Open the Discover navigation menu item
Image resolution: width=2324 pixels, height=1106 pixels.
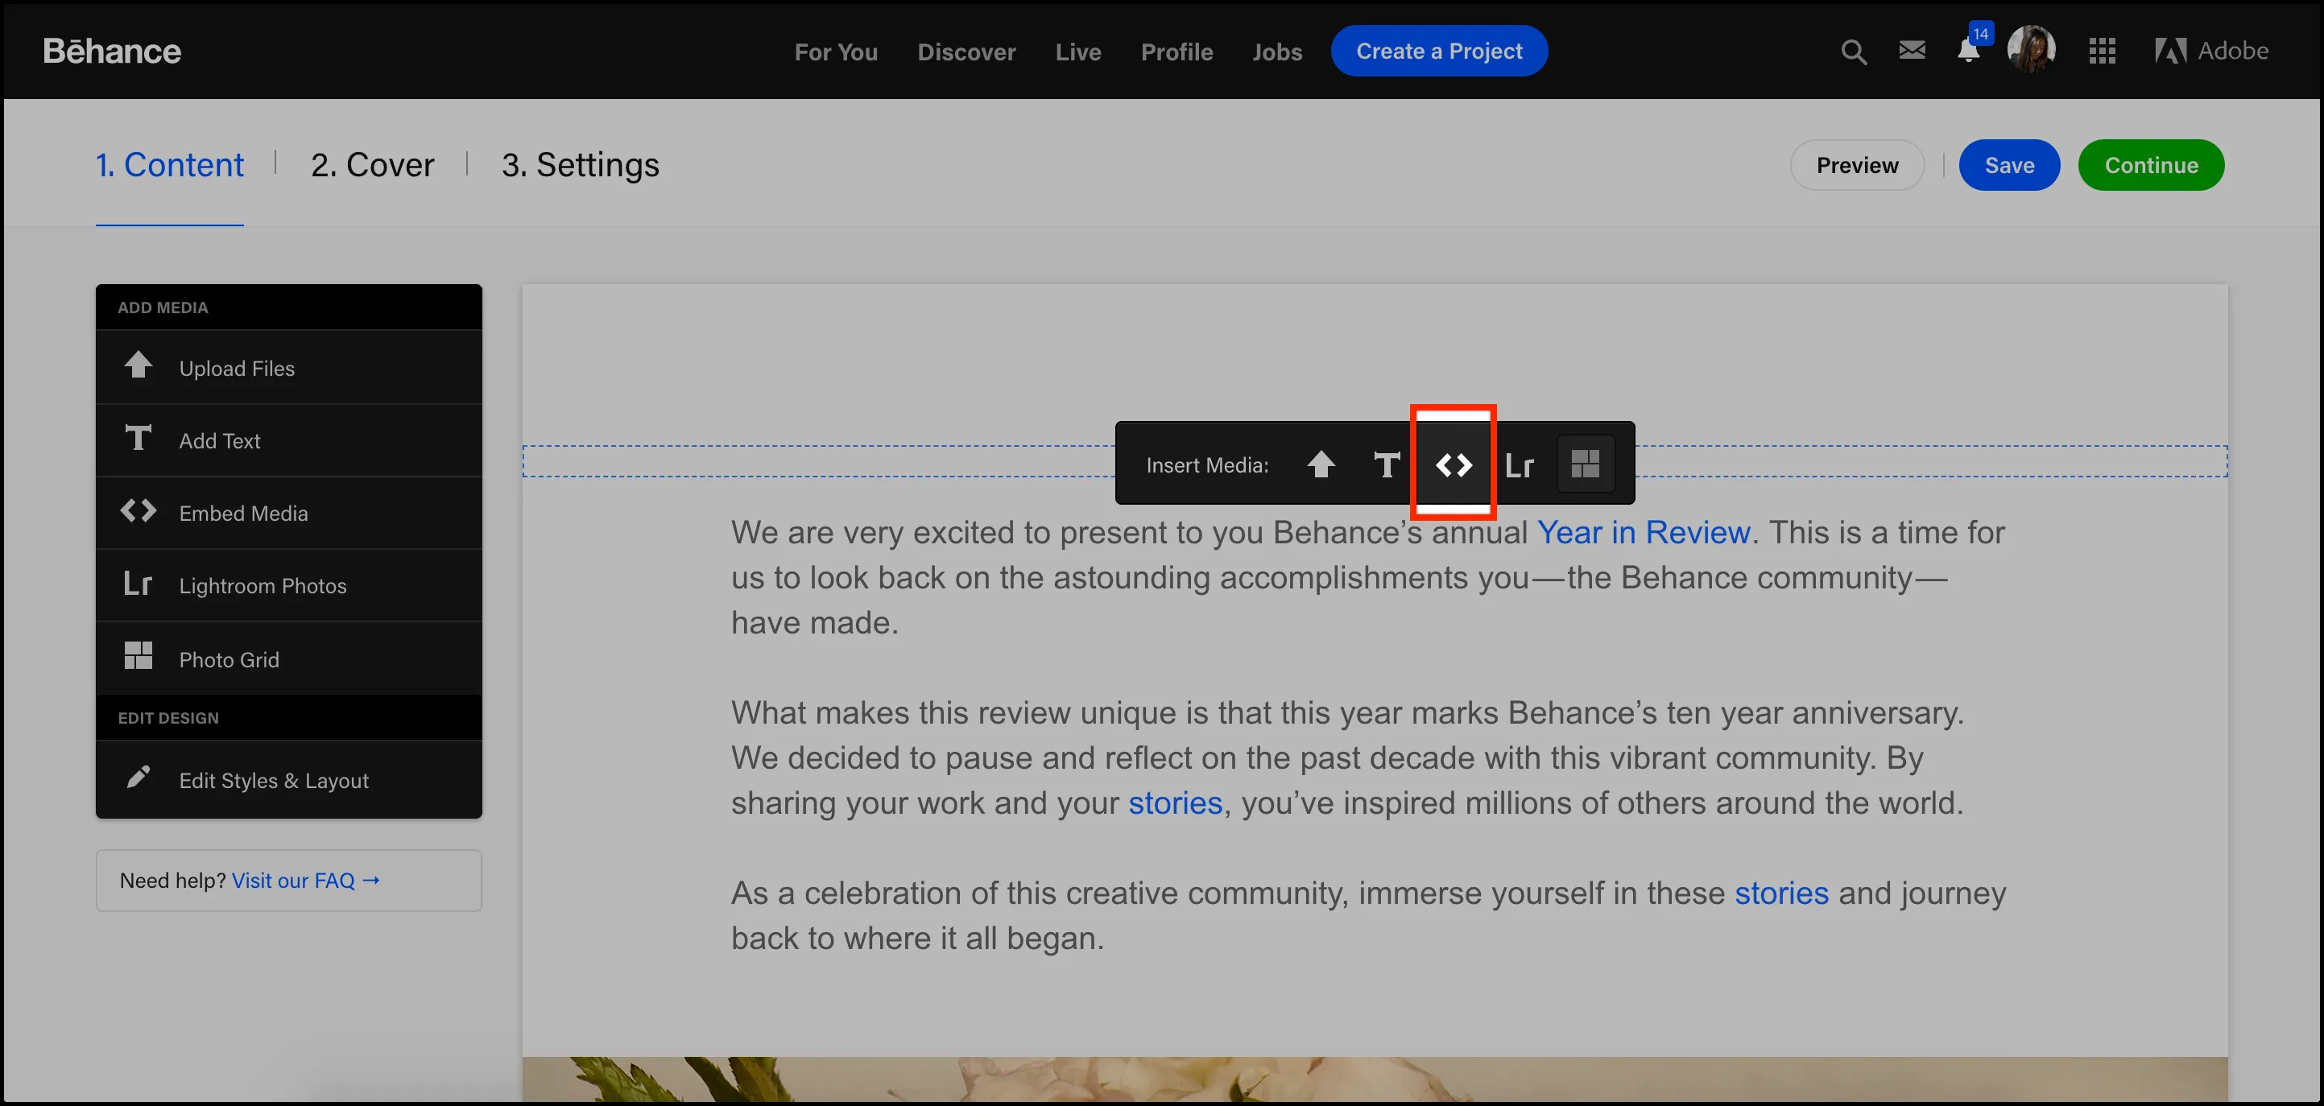pyautogui.click(x=966, y=49)
